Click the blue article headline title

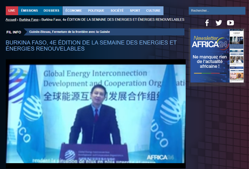click(x=91, y=45)
